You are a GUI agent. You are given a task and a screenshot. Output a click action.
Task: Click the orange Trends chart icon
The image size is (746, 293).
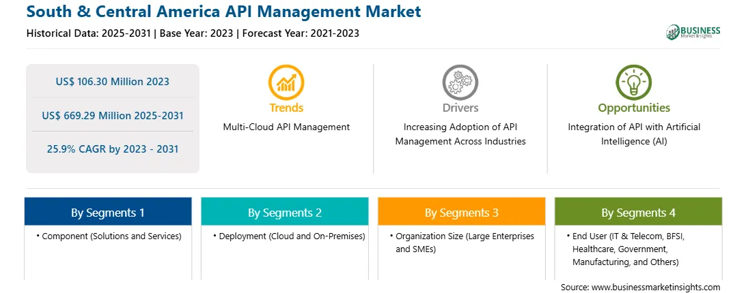pos(286,82)
